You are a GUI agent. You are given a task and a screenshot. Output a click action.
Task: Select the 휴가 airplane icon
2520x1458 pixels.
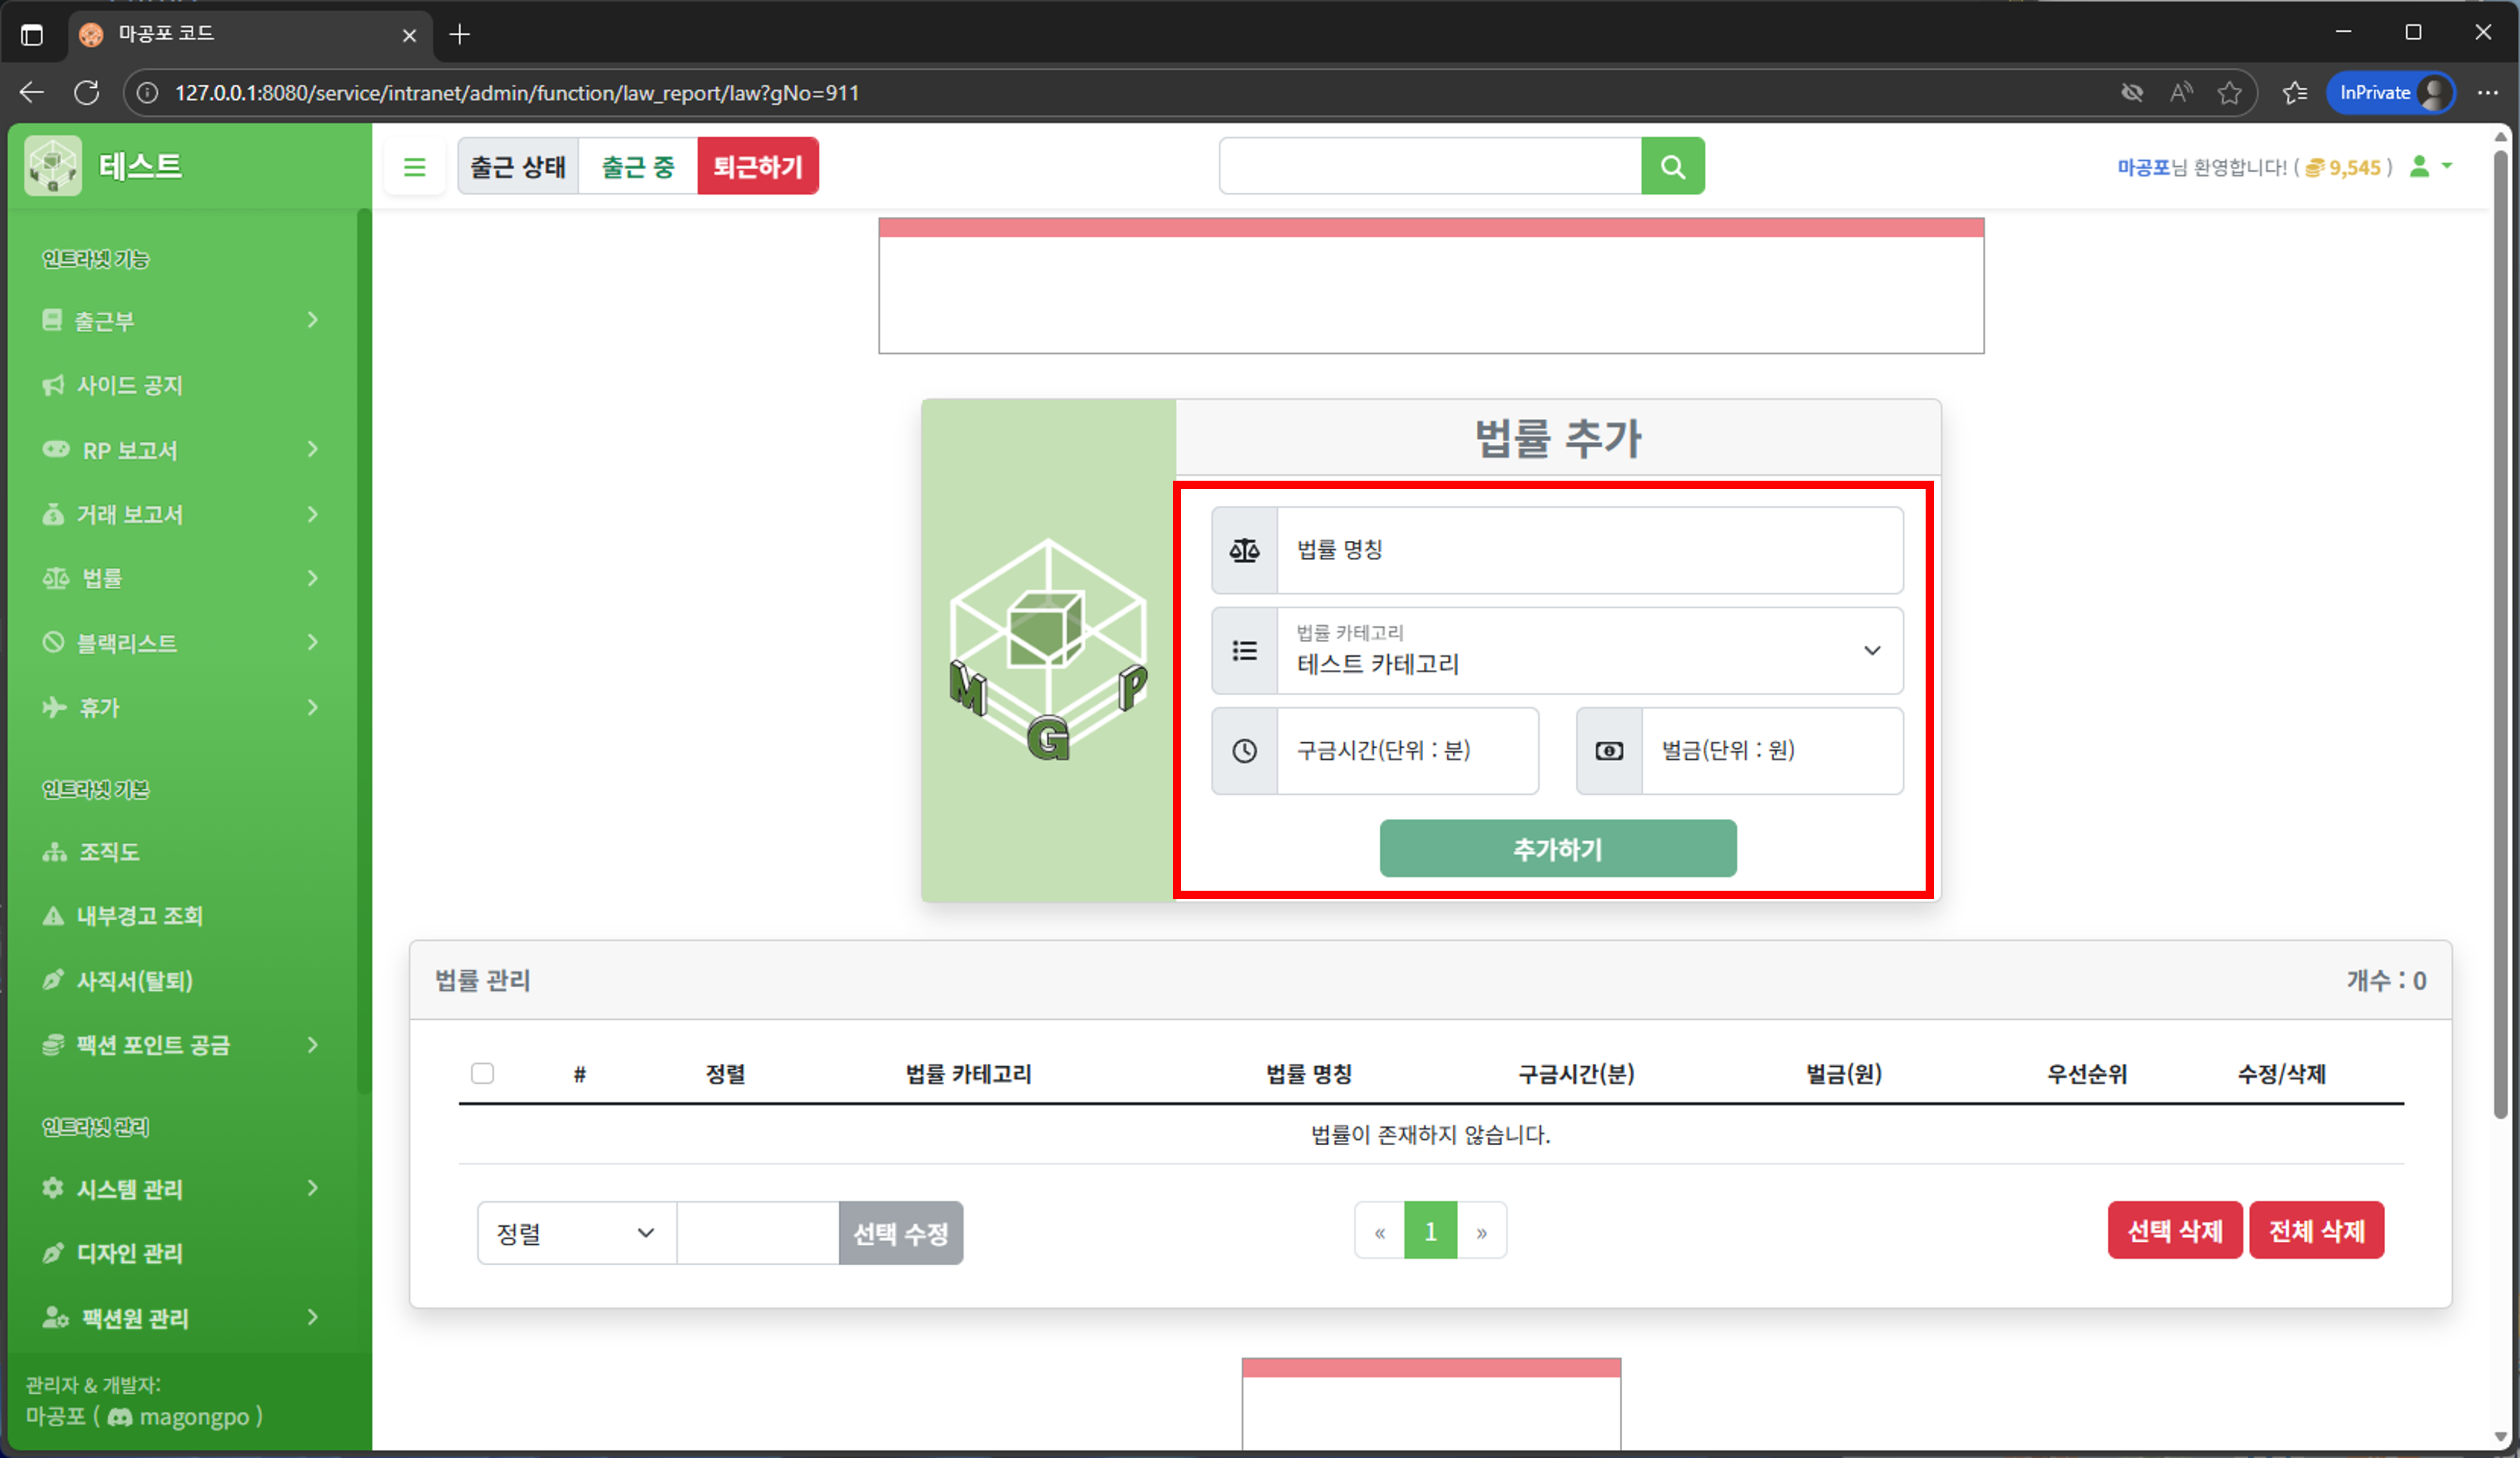[x=53, y=707]
